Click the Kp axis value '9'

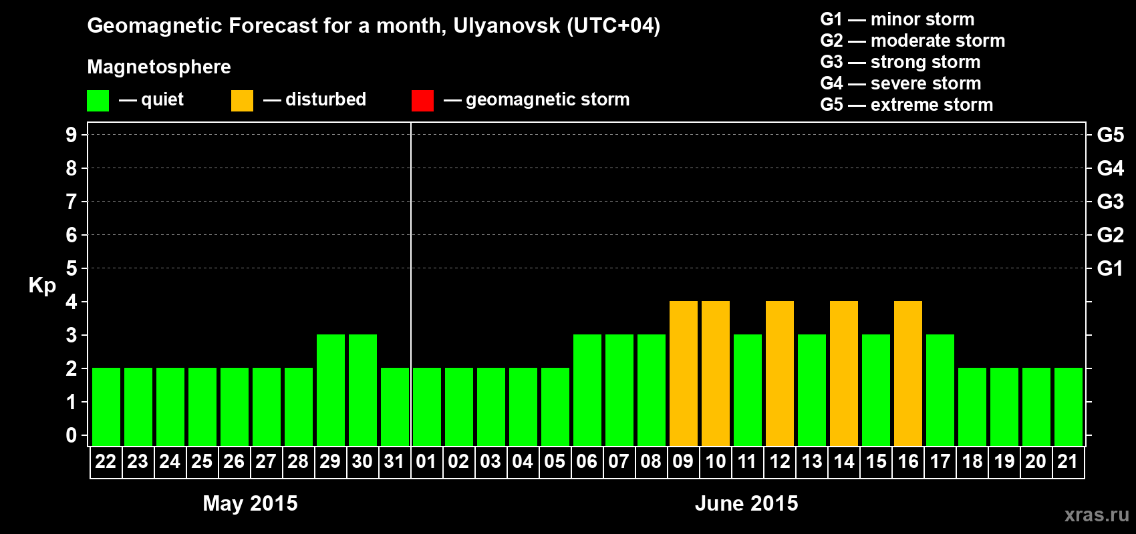coord(72,135)
